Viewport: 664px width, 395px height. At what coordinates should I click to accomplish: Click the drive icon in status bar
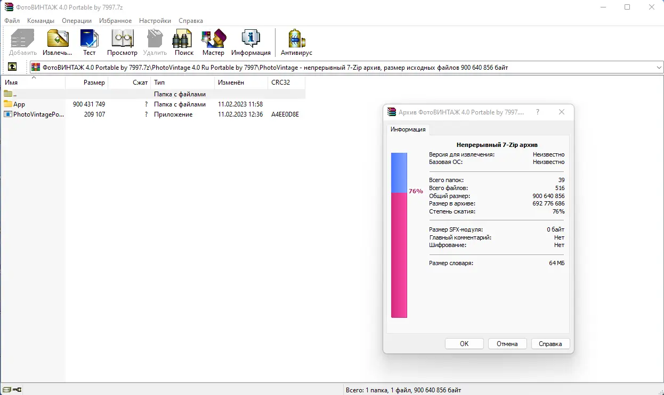coord(6,390)
